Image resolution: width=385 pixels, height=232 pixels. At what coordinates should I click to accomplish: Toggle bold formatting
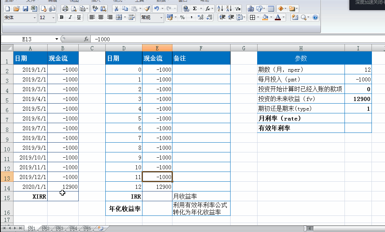pyautogui.click(x=61, y=17)
